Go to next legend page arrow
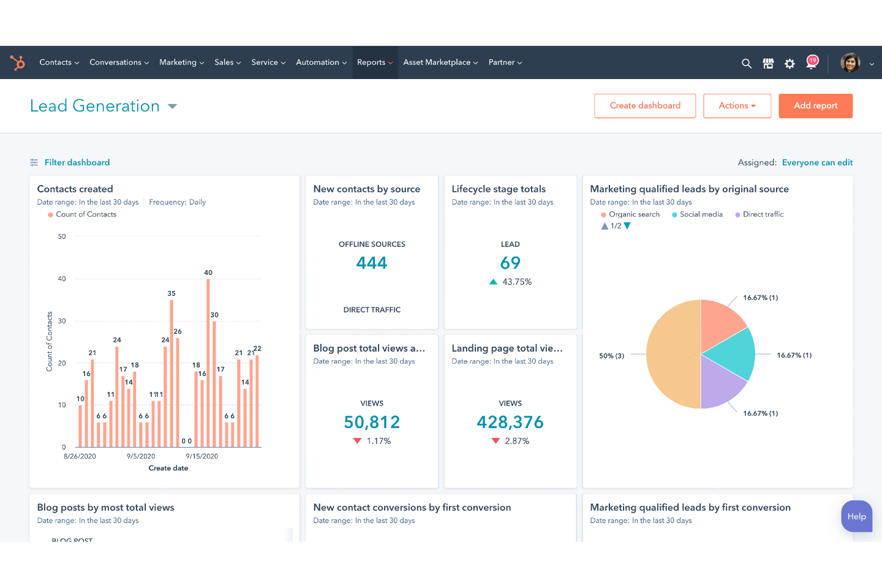This screenshot has width=882, height=588. coord(627,226)
